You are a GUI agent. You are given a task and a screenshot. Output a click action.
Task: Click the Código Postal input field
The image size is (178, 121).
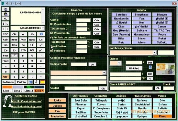[79, 64]
